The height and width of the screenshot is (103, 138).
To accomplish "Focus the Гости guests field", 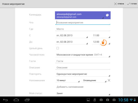I will coord(83,61).
